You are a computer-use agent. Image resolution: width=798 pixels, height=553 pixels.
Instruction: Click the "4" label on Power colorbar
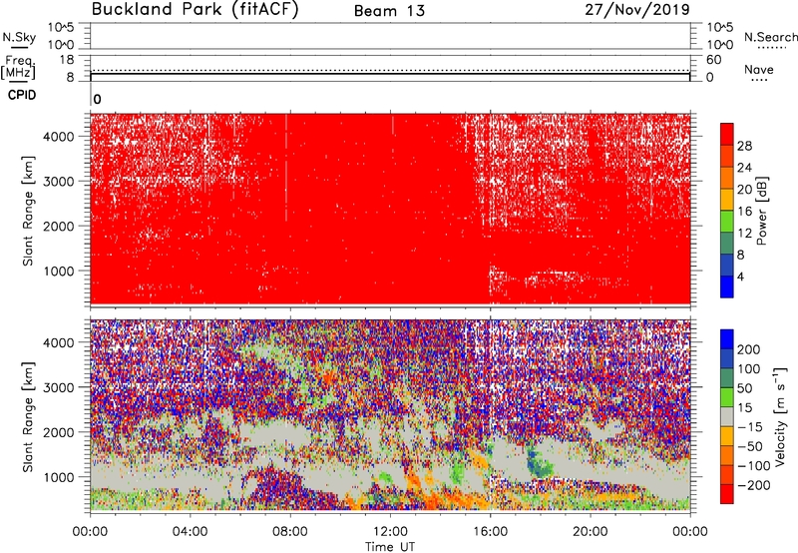coord(741,277)
